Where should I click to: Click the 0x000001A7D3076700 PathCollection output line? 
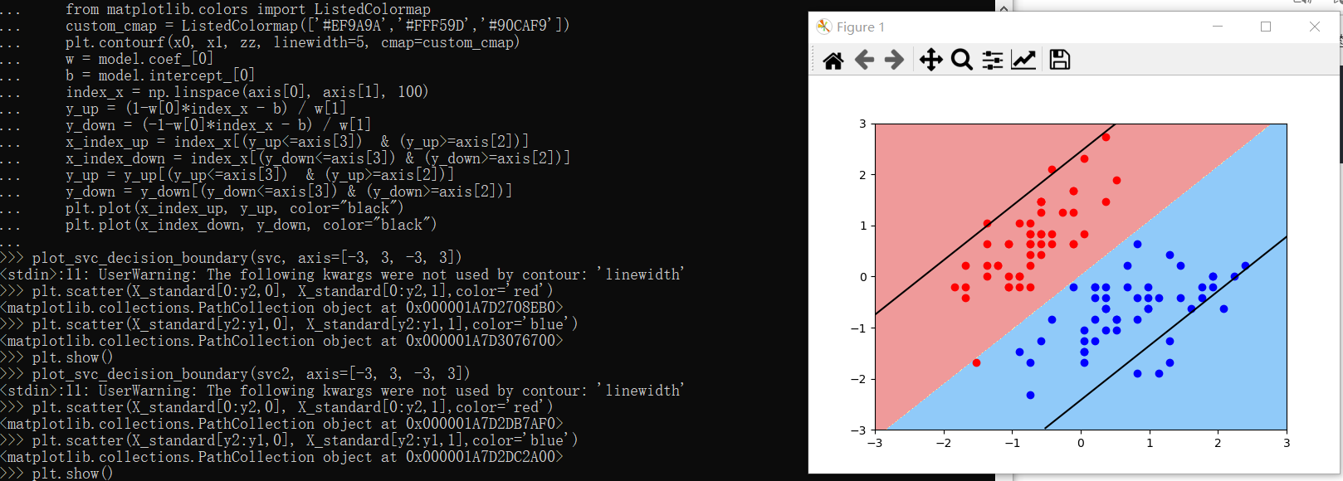point(281,341)
